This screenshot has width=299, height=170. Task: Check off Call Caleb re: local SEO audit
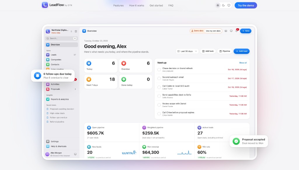159,87
